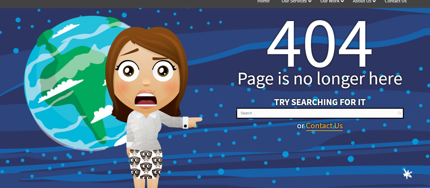Click the large "404" text

pyautogui.click(x=319, y=44)
